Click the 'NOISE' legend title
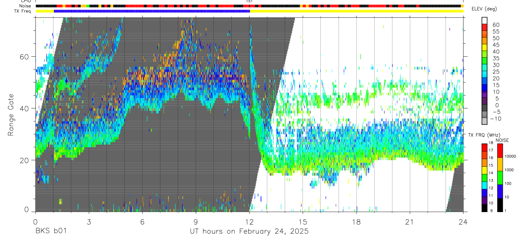Image resolution: width=521 pixels, height=240 pixels. point(502,140)
